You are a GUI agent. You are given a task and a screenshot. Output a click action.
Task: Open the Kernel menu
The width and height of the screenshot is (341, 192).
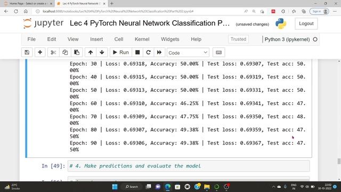pos(142,39)
